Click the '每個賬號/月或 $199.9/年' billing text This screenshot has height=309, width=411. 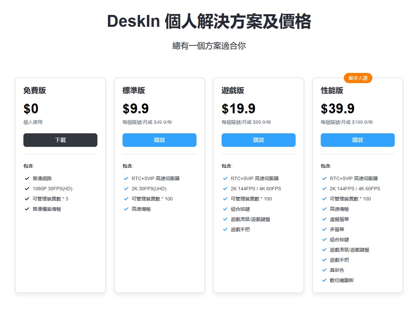[347, 122]
